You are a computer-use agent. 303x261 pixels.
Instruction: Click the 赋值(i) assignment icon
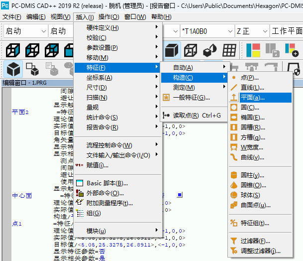click(80, 165)
